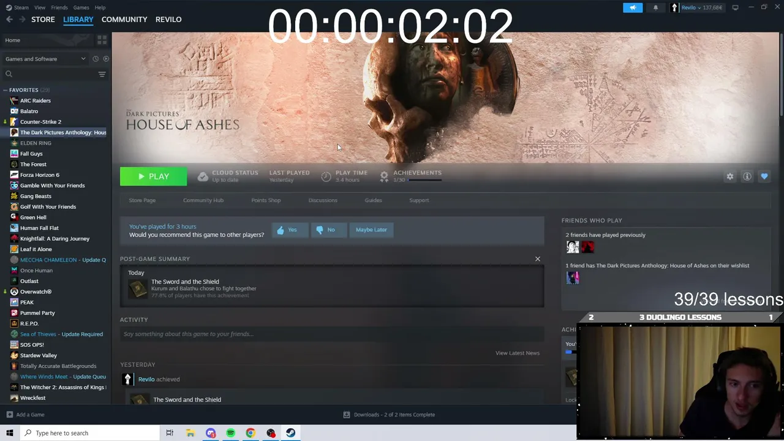Show game information icon
Screen dimensions: 784x441
click(x=747, y=176)
